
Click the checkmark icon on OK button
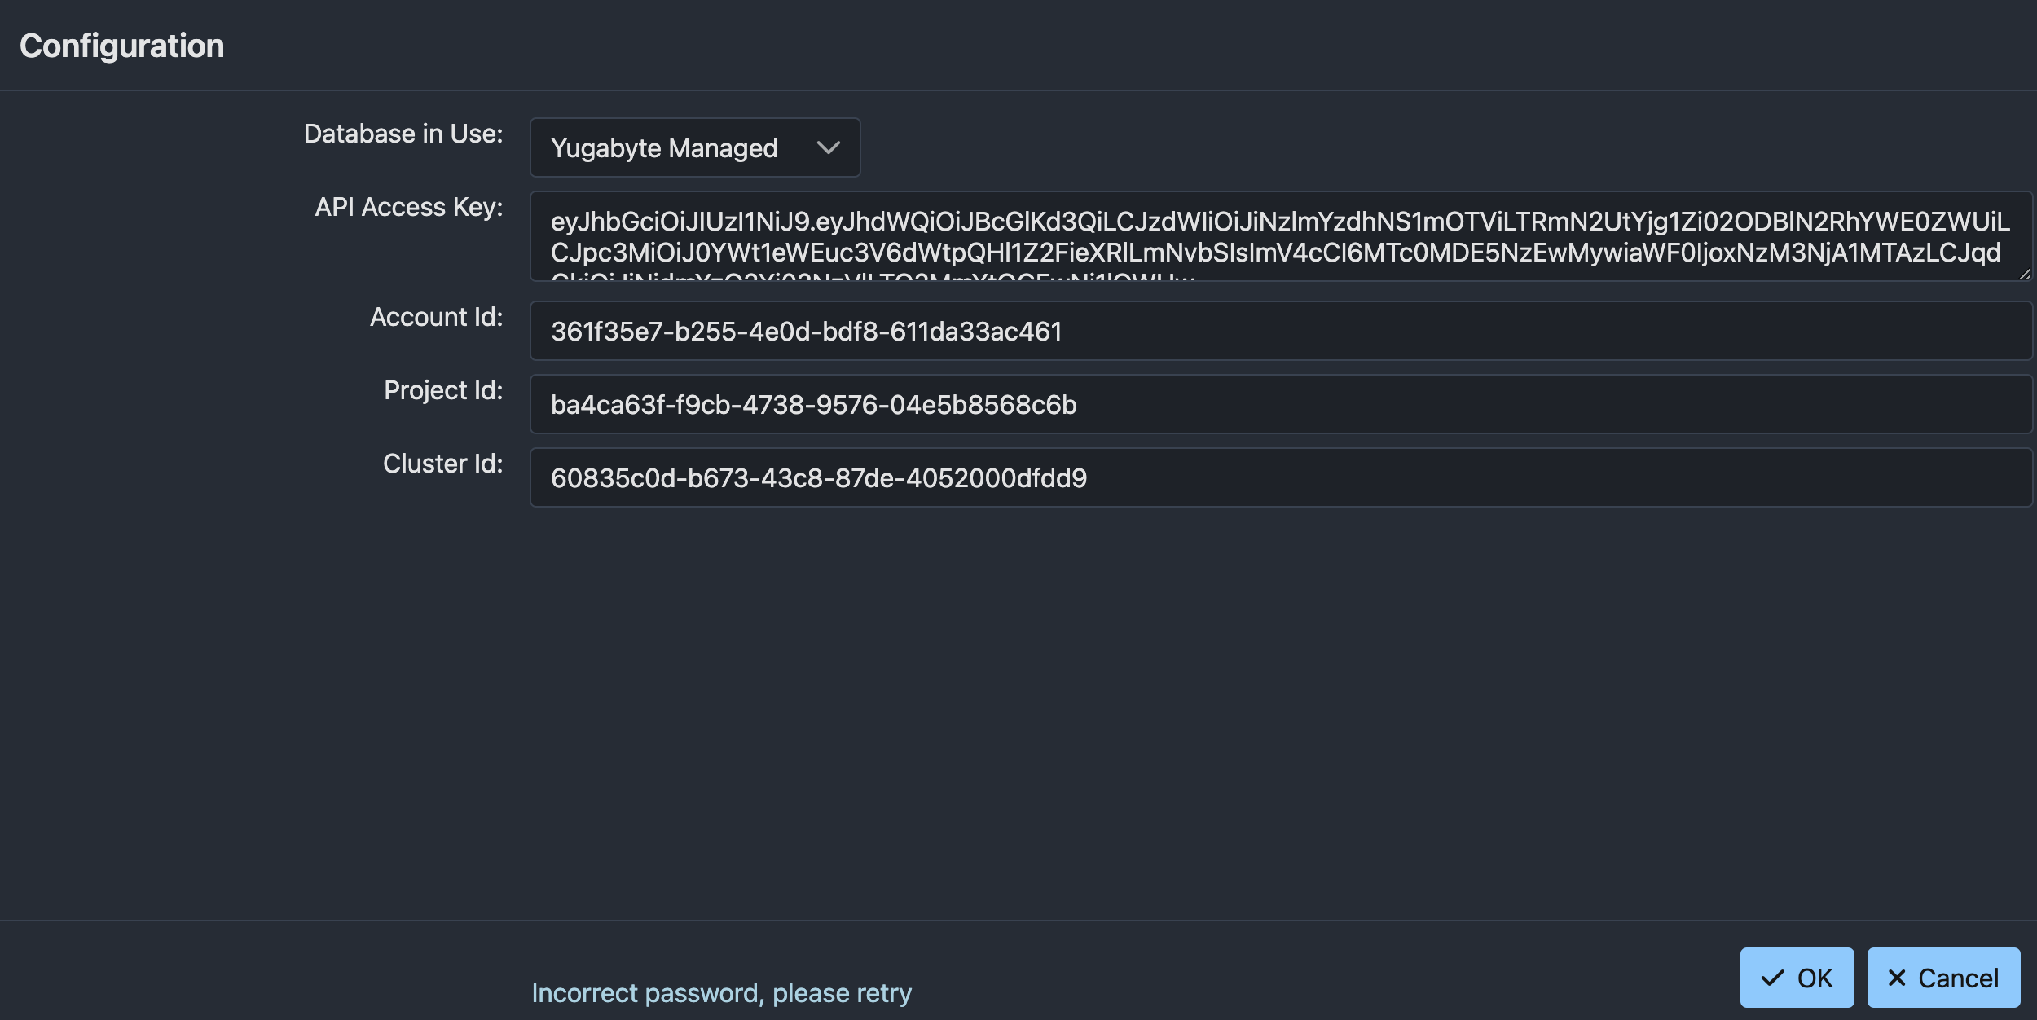(x=1773, y=978)
